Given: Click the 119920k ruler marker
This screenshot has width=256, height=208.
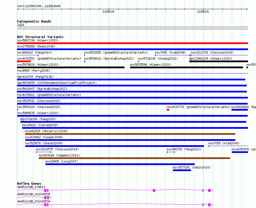Looking at the screenshot, I should (x=203, y=12).
